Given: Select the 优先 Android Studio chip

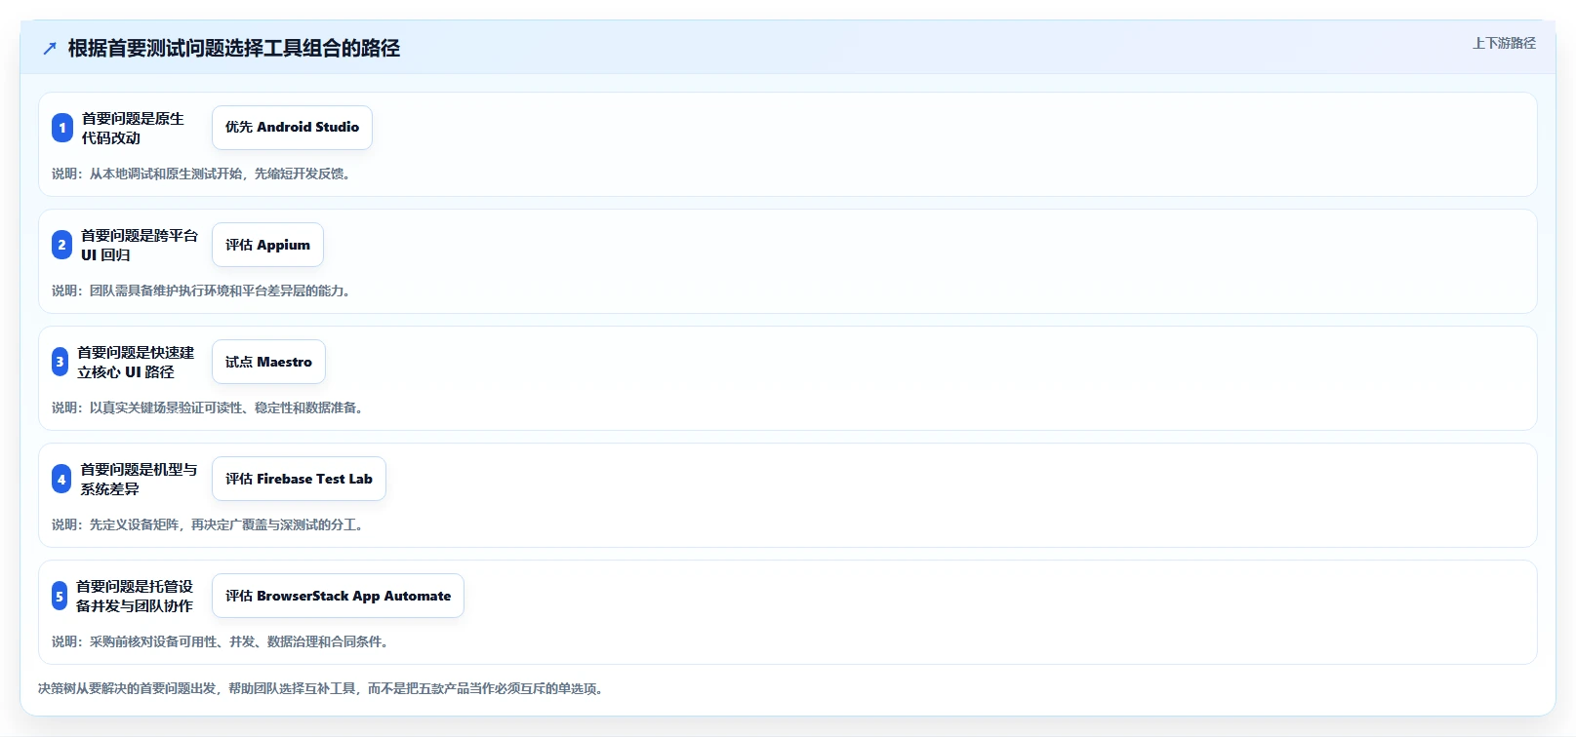Looking at the screenshot, I should point(292,128).
